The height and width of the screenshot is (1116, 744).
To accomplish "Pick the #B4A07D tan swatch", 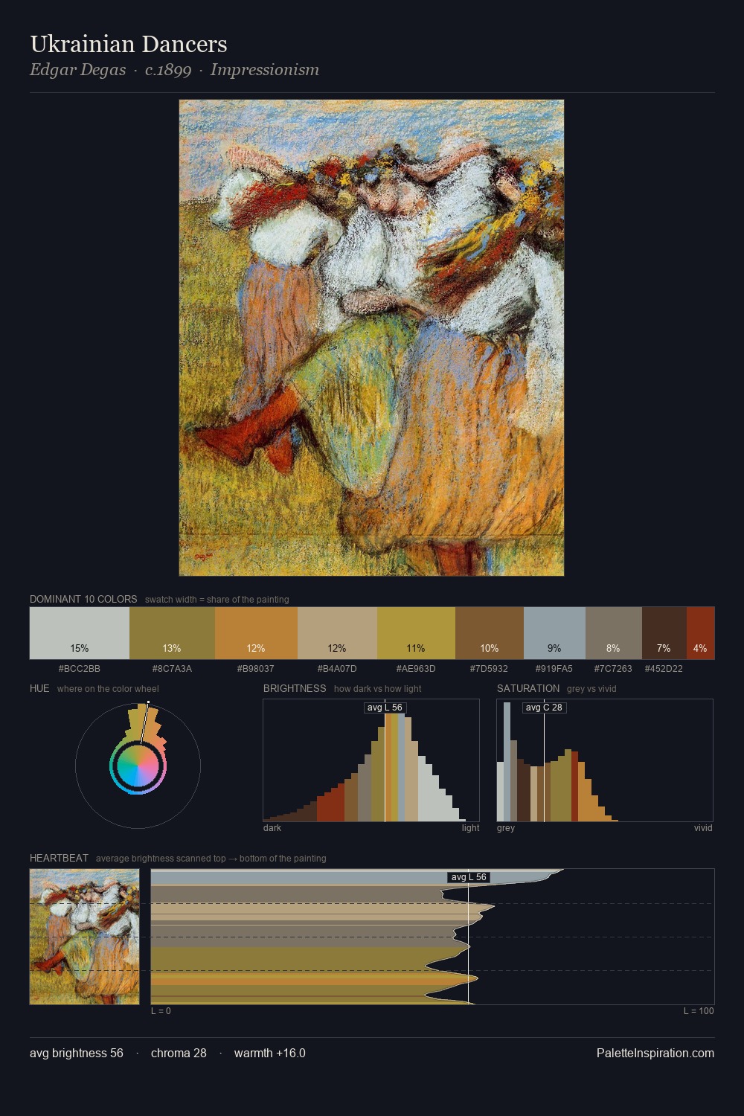I will [337, 633].
